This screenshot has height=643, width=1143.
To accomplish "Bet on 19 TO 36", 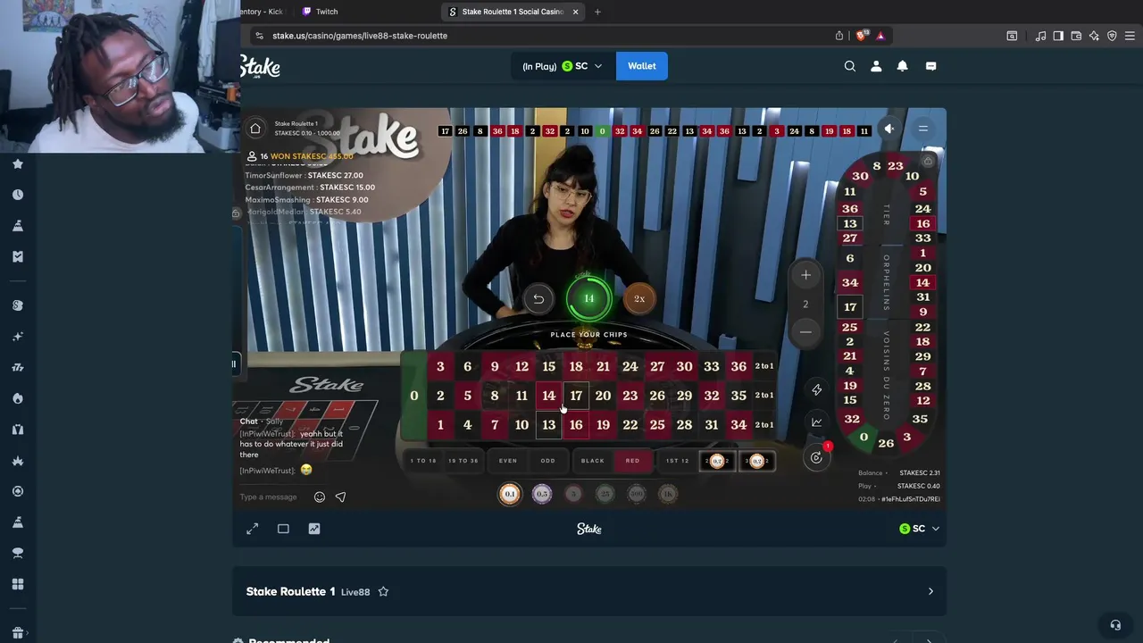I will [x=463, y=461].
